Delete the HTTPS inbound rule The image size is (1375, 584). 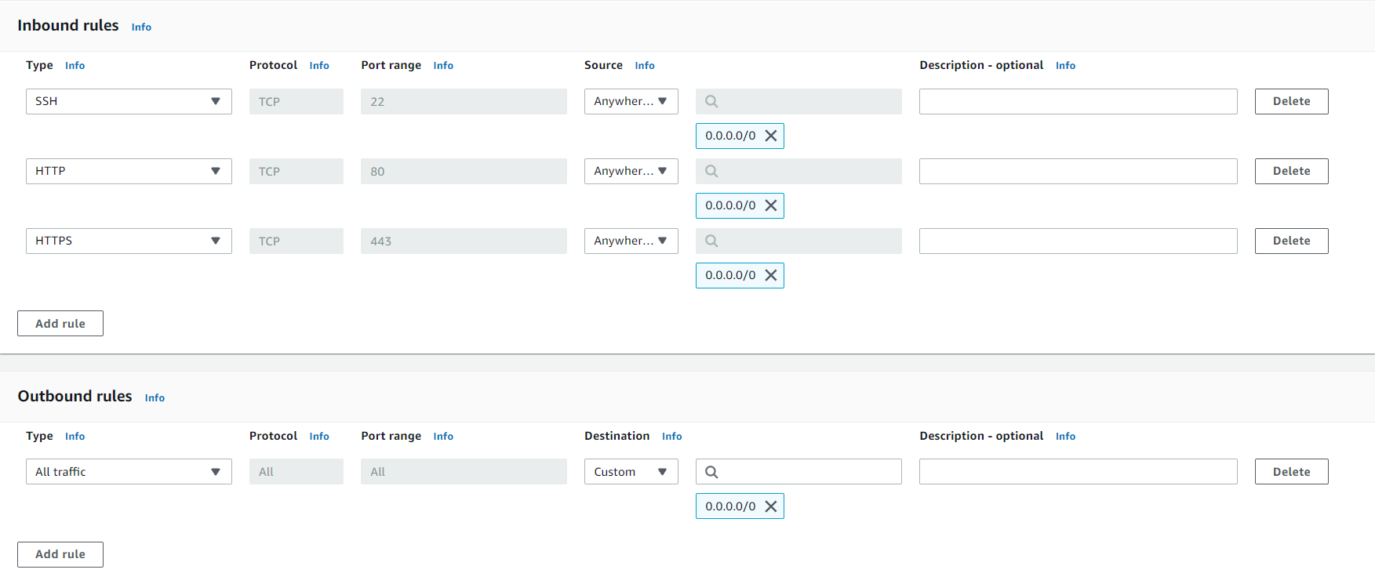[x=1291, y=241]
